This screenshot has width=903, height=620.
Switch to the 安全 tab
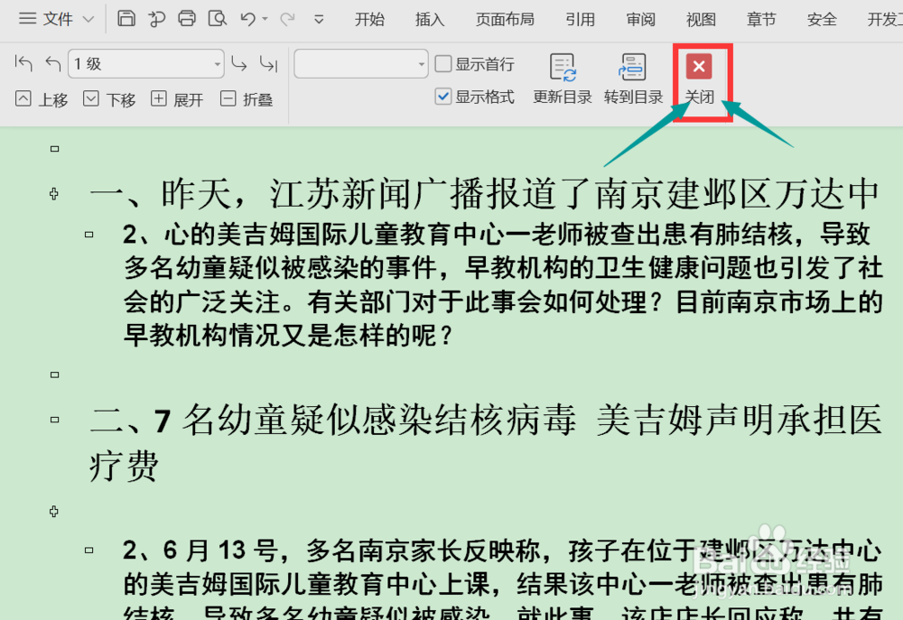click(822, 20)
